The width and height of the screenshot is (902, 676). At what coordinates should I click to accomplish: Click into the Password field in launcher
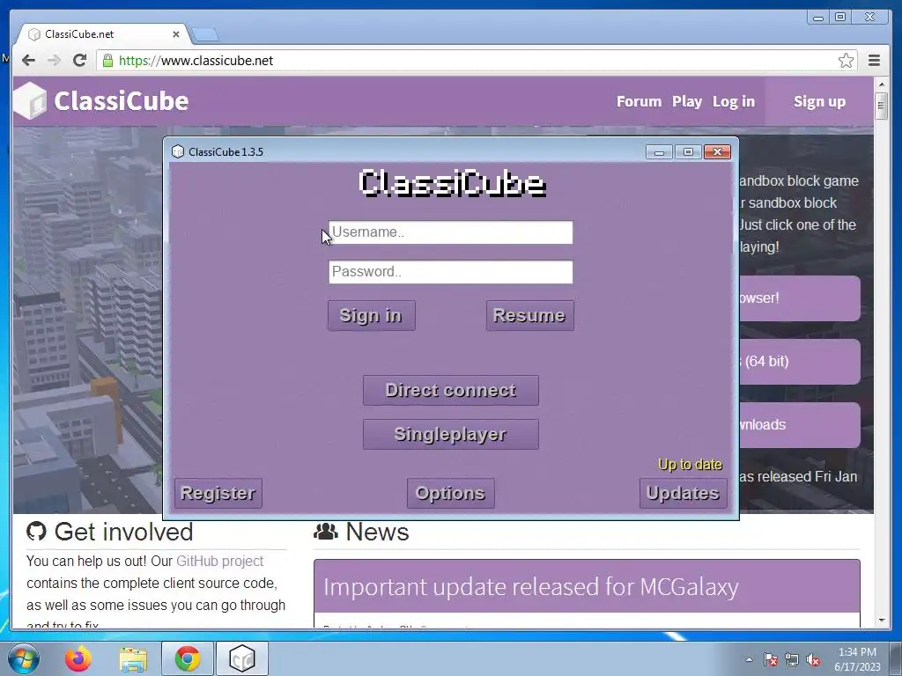(x=450, y=272)
